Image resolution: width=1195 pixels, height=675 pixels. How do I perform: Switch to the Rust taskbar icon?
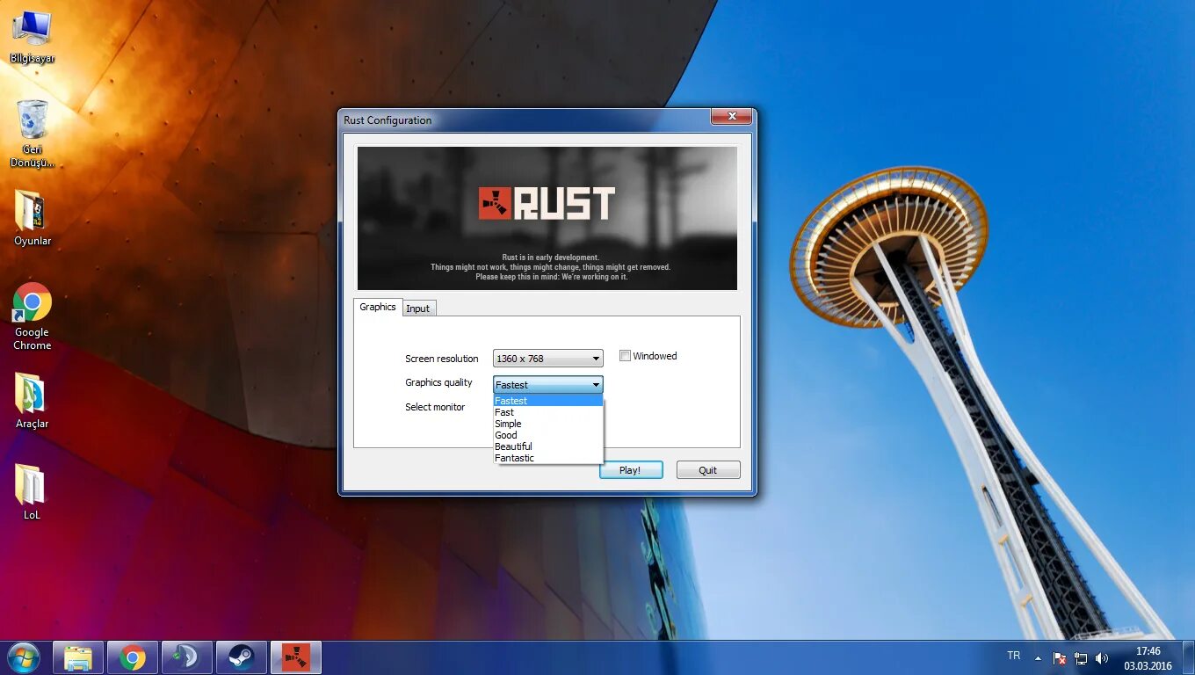click(x=296, y=657)
